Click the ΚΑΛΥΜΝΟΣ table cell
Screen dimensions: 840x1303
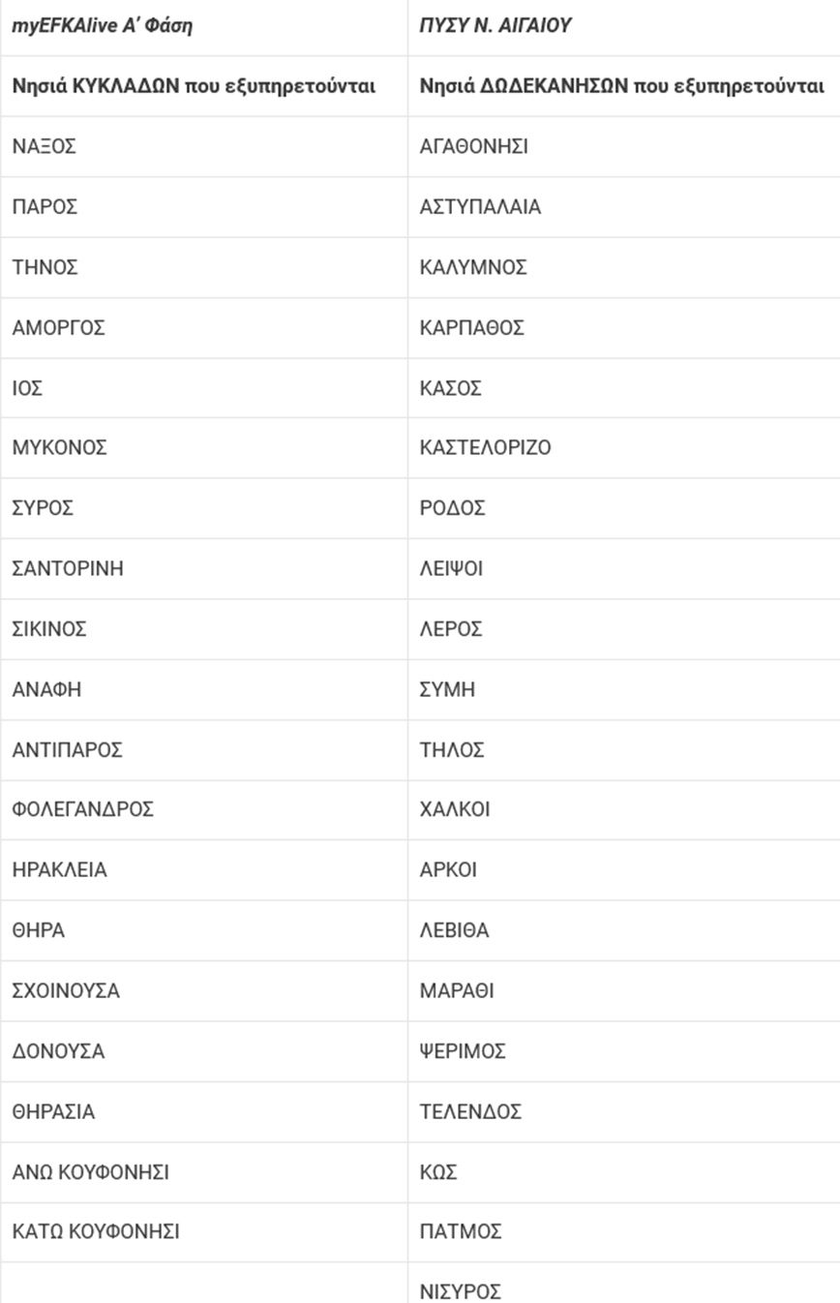coord(473,267)
